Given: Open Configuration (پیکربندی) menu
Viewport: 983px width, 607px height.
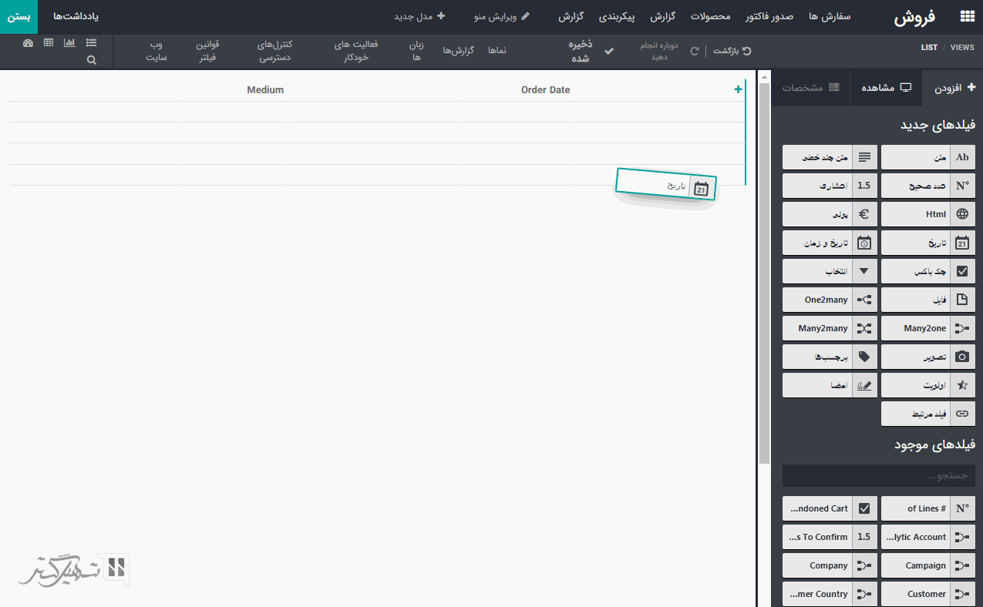Looking at the screenshot, I should coord(616,16).
